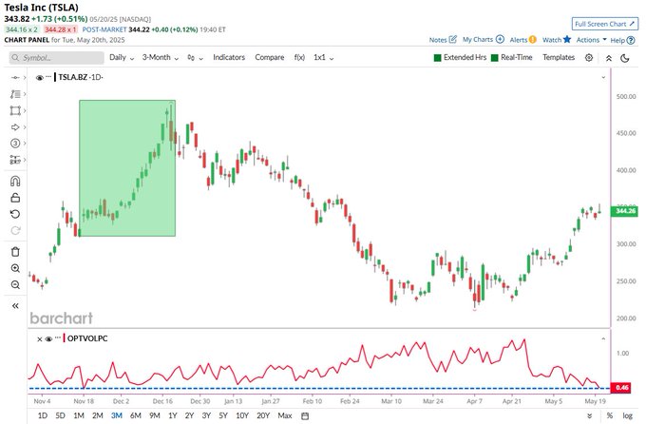The image size is (646, 424).
Task: Open the Templates menu
Action: (559, 57)
